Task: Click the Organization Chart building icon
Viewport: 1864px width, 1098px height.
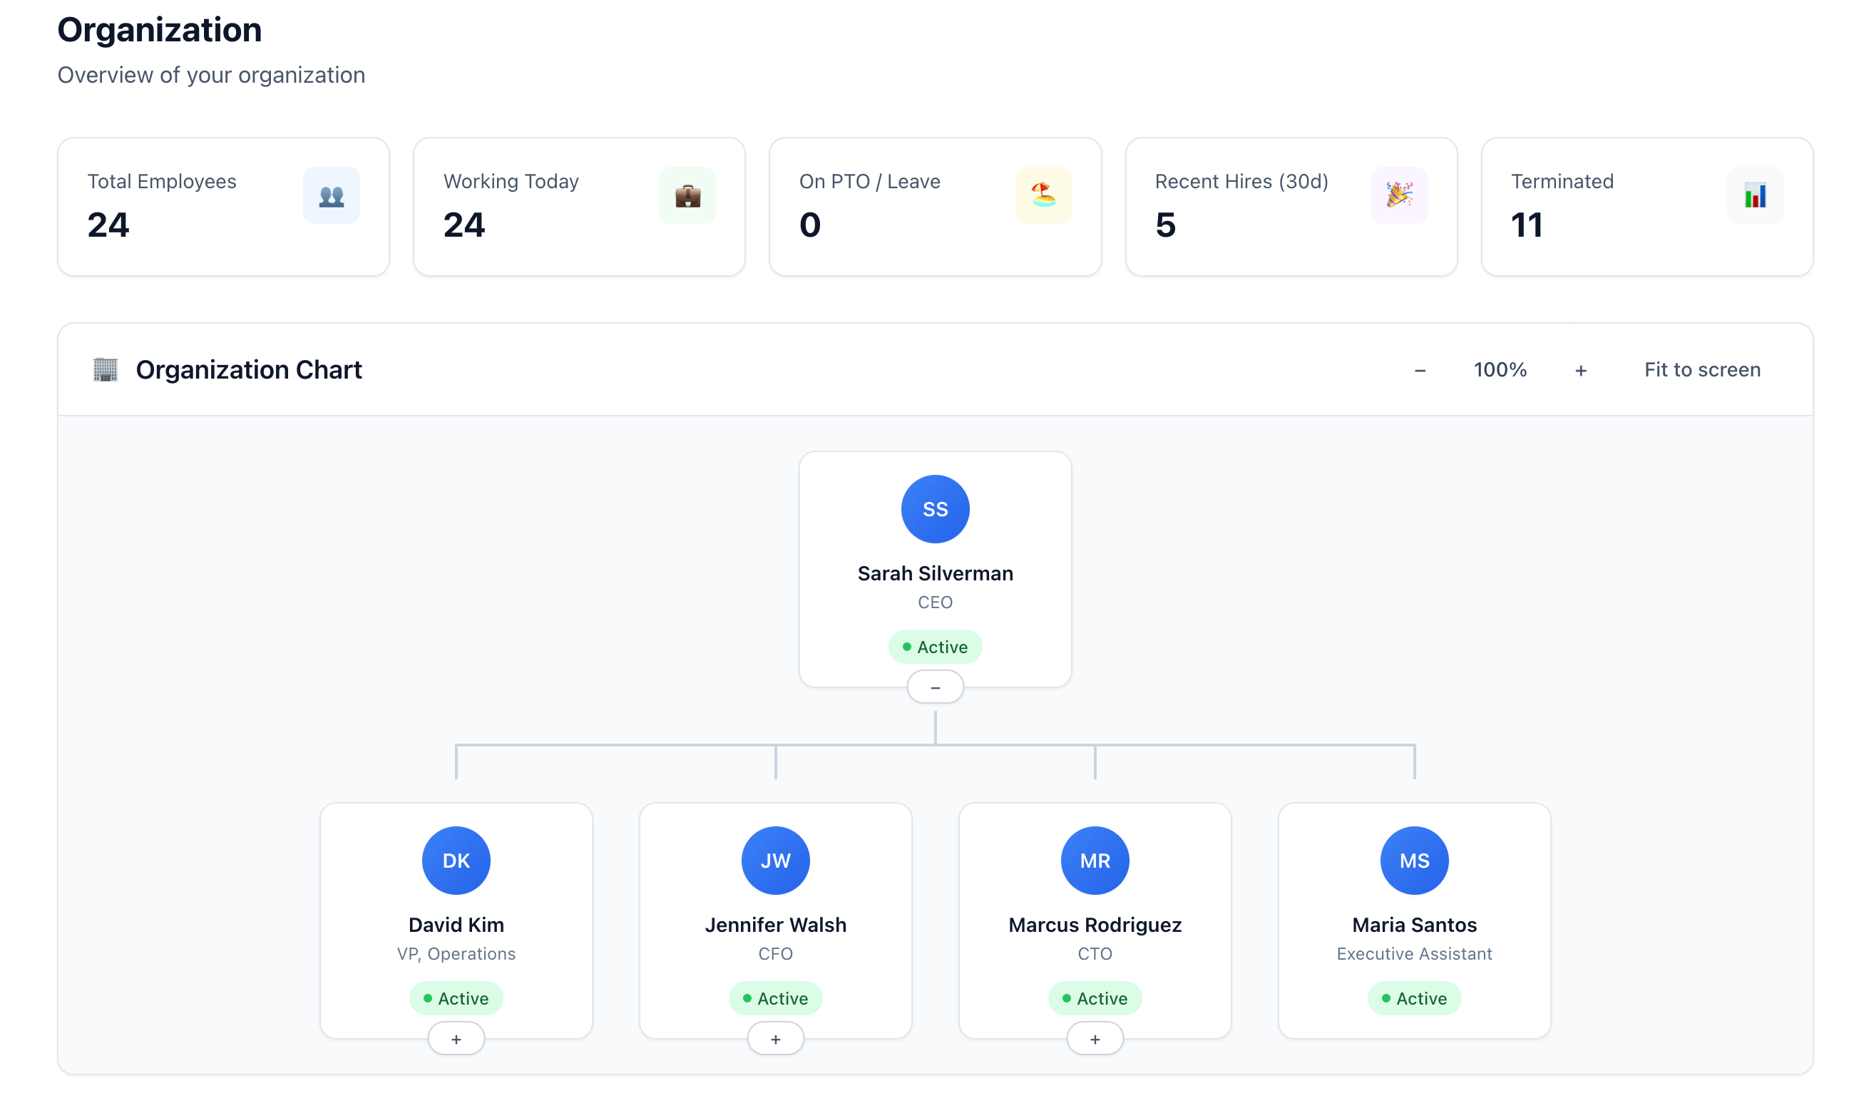Action: [105, 369]
